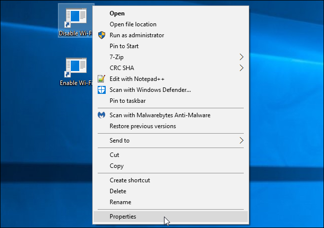Select Create shortcut
324x228 pixels.
pyautogui.click(x=170, y=180)
